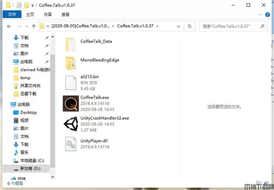
Task: Select 此电脑 root in navigation tree
Action: [x=20, y=105]
